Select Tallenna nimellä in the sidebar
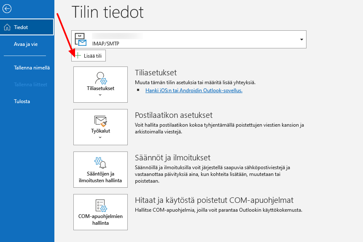The height and width of the screenshot is (242, 363). coord(32,68)
